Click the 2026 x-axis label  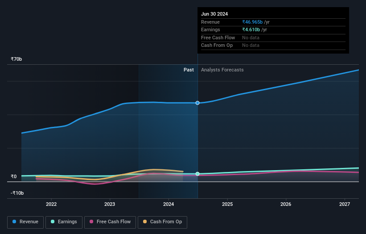pyautogui.click(x=286, y=204)
